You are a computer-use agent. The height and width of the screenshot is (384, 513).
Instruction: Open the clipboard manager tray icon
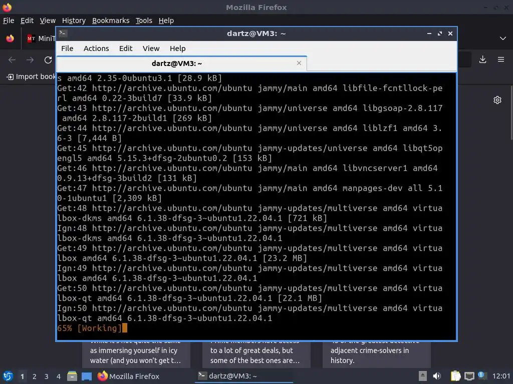click(x=455, y=376)
